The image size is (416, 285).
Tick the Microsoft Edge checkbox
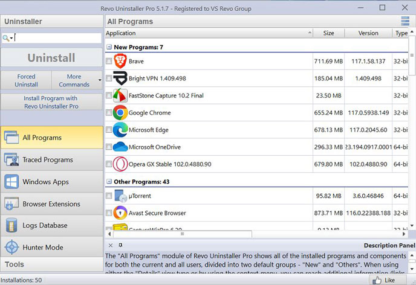[x=109, y=130]
